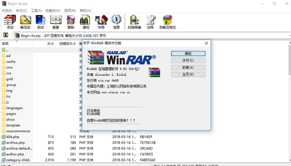
Task: Click the small WinRAR books icon in dialog
Action: [x=154, y=72]
